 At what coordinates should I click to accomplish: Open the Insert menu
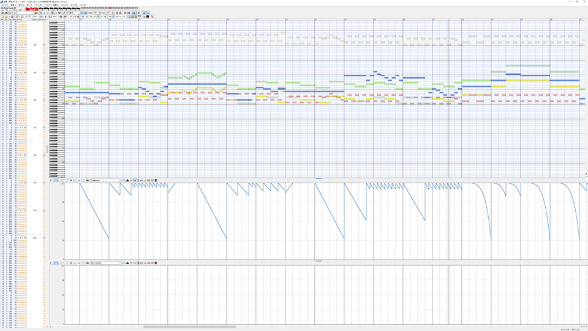(x=29, y=5)
